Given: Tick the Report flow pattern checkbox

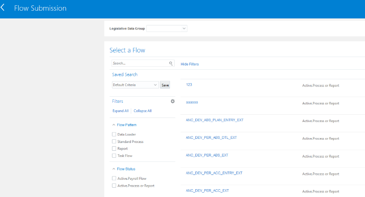Looking at the screenshot, I should (x=114, y=149).
